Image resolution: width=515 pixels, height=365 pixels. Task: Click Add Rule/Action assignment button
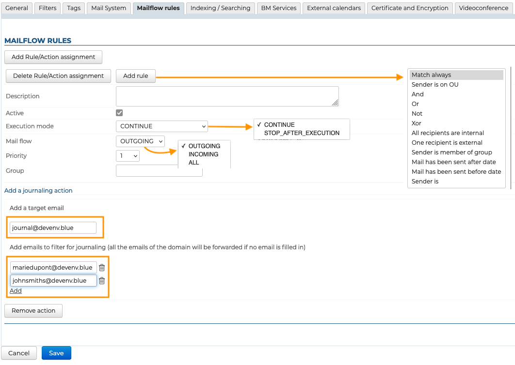tap(53, 57)
